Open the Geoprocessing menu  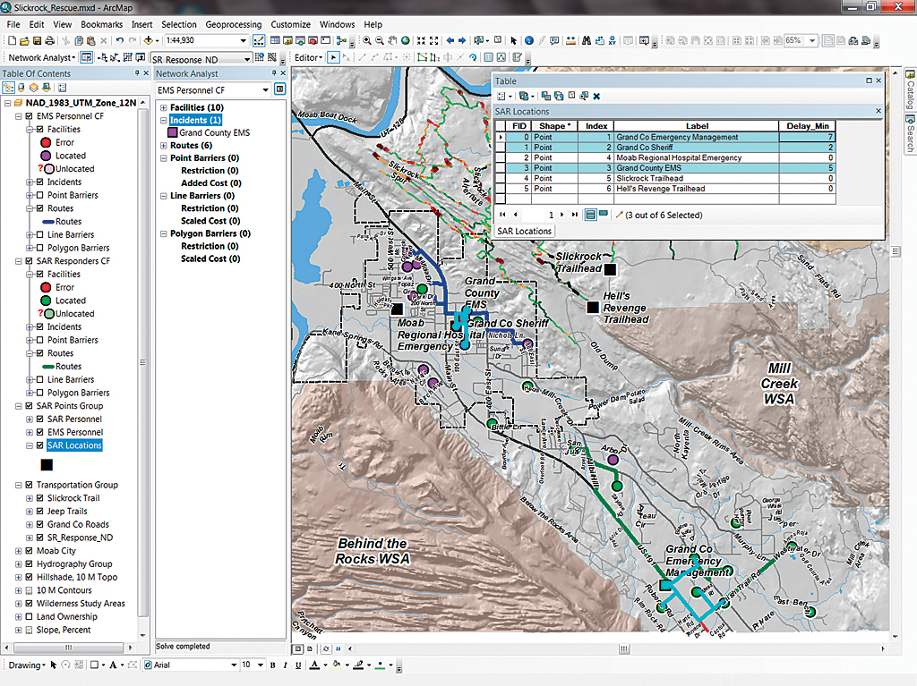233,24
